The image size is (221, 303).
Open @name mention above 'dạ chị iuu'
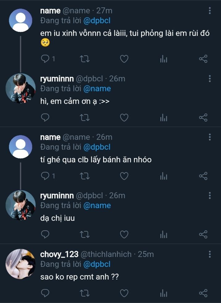point(97,206)
